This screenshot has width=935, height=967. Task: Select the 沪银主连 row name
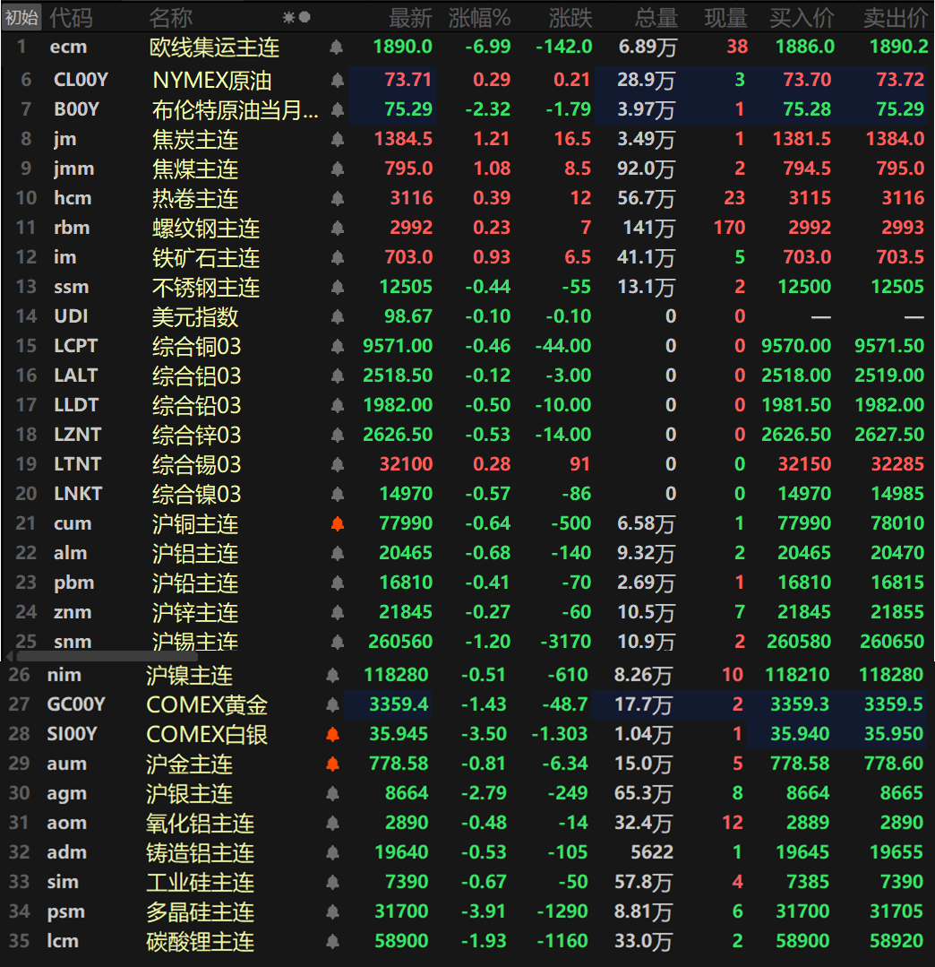tap(189, 793)
